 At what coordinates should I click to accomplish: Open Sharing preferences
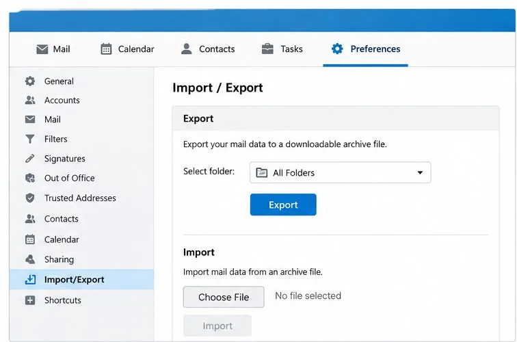81,259
